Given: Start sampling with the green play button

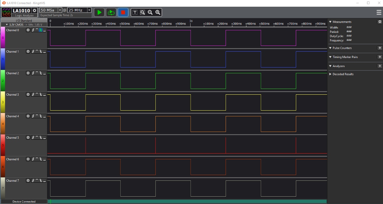Looking at the screenshot, I should 99,12.
